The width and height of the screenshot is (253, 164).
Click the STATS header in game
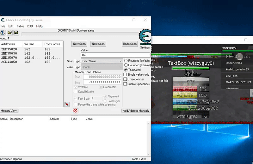[191, 81]
